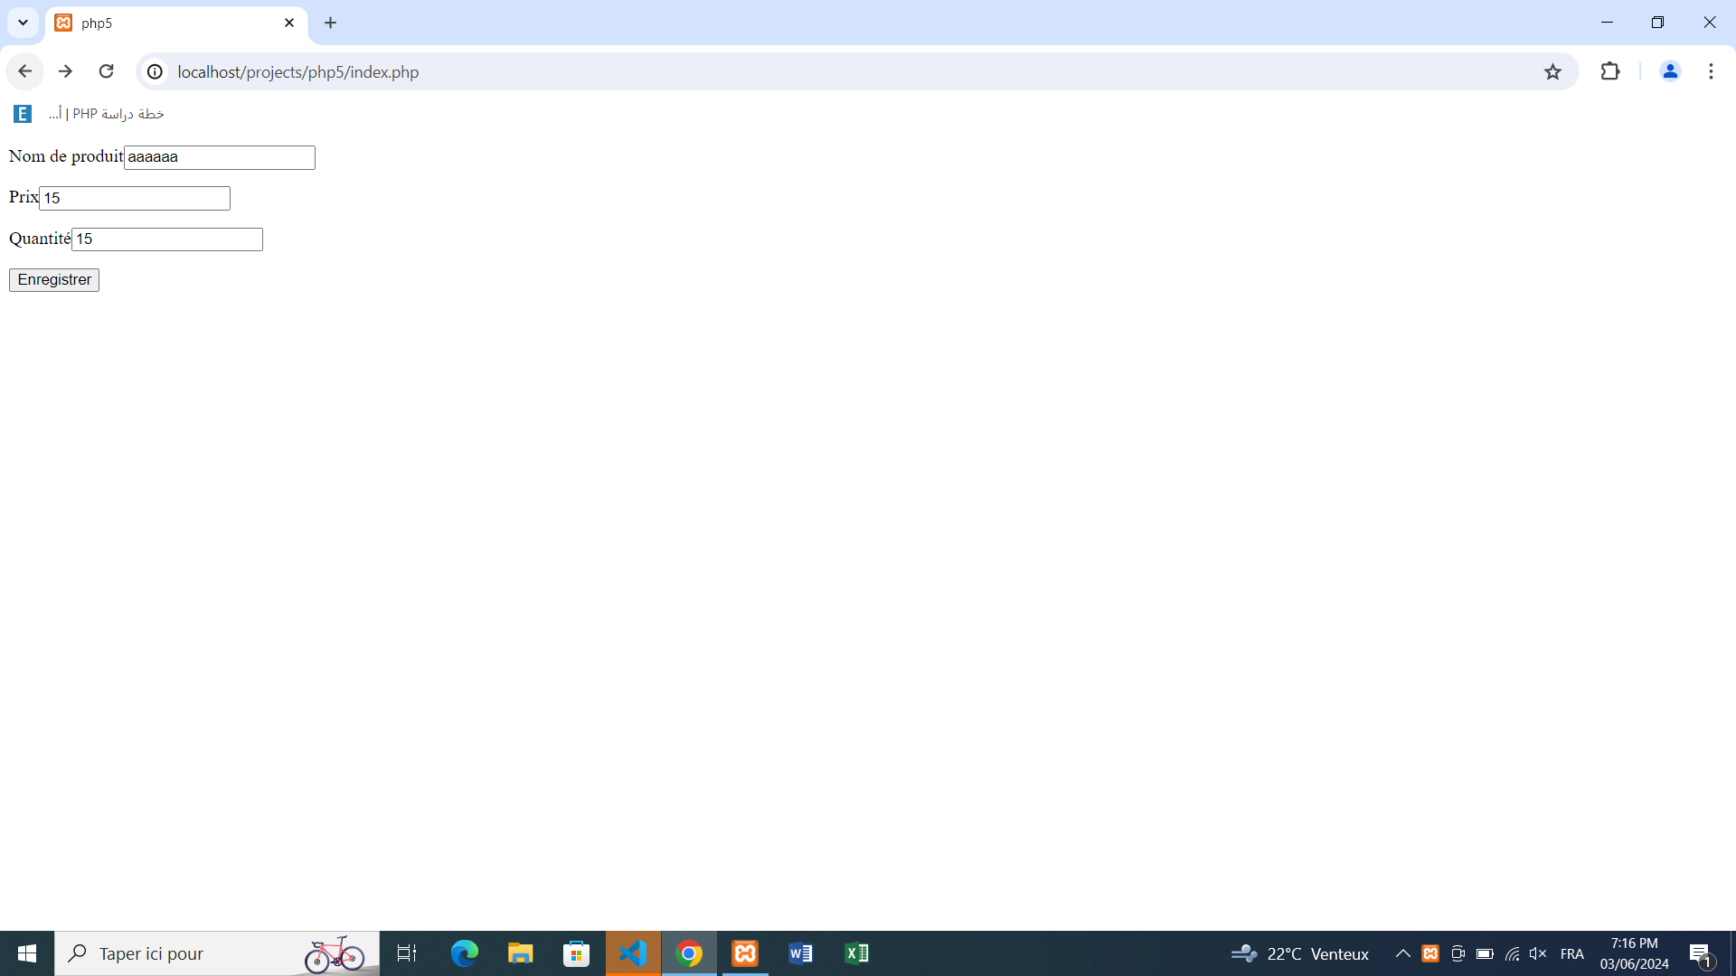
Task: Click the address bar URL
Action: [x=298, y=72]
